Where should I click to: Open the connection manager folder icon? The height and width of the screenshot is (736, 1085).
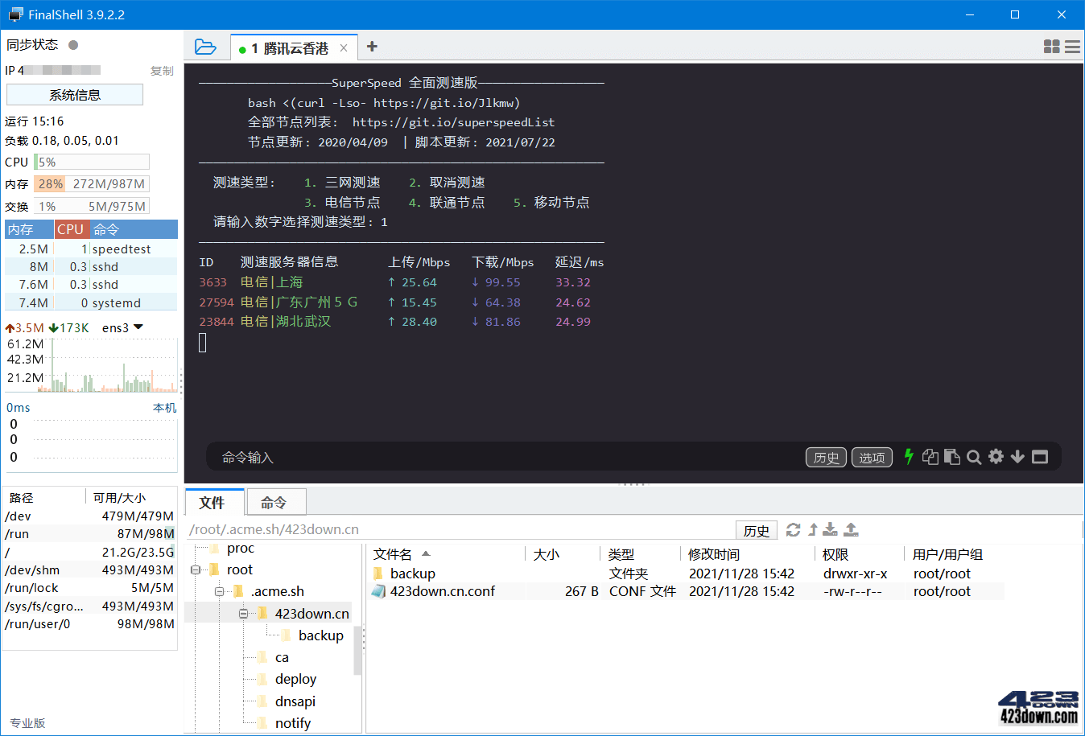click(206, 47)
